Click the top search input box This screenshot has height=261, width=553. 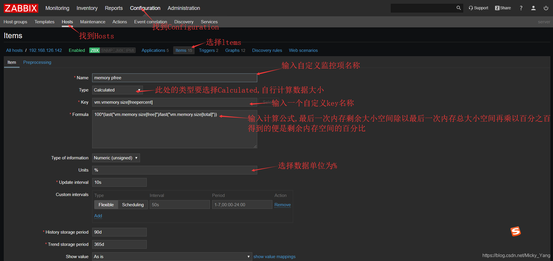click(423, 8)
